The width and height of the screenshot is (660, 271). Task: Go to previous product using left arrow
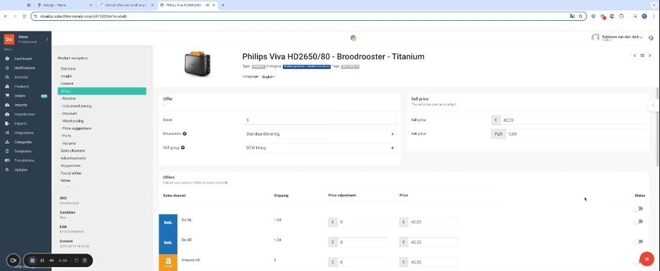click(635, 55)
